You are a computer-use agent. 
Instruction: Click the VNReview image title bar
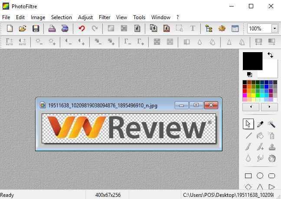[108, 105]
